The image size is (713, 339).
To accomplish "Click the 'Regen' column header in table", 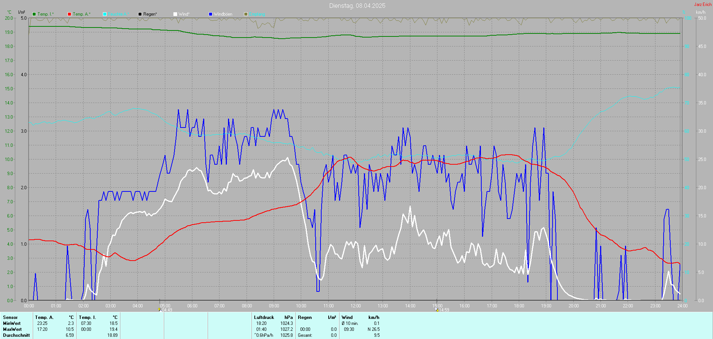I will 305,317.
